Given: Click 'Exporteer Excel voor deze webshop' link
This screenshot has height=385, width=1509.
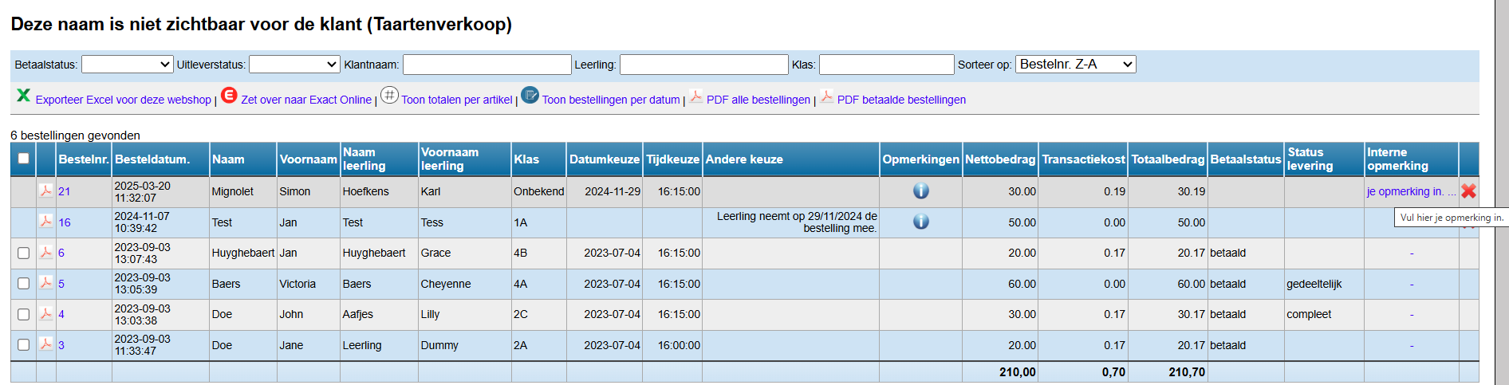Looking at the screenshot, I should point(124,100).
